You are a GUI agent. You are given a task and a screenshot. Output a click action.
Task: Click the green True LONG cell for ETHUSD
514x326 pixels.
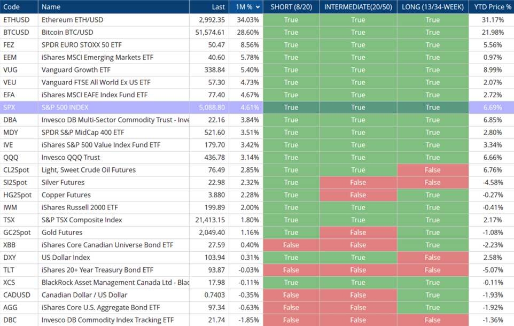coord(432,20)
